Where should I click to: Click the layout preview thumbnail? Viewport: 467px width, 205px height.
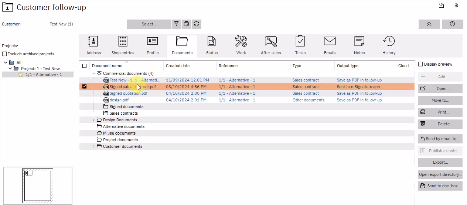pos(38,185)
